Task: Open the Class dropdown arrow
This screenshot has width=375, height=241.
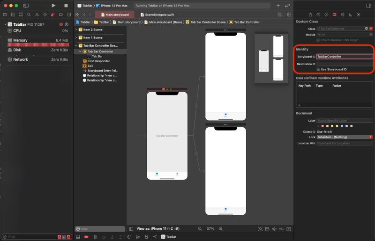Action: [x=371, y=29]
